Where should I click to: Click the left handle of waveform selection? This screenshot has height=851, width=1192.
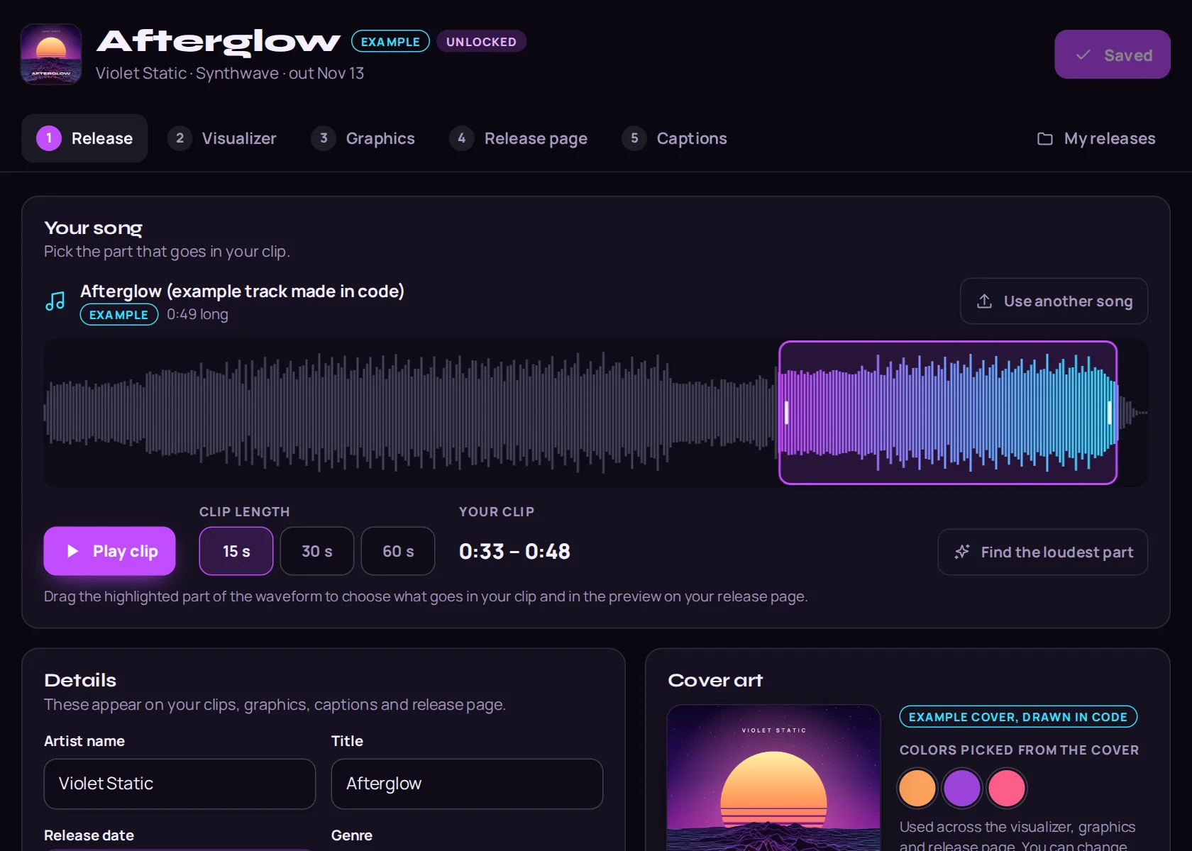[786, 413]
